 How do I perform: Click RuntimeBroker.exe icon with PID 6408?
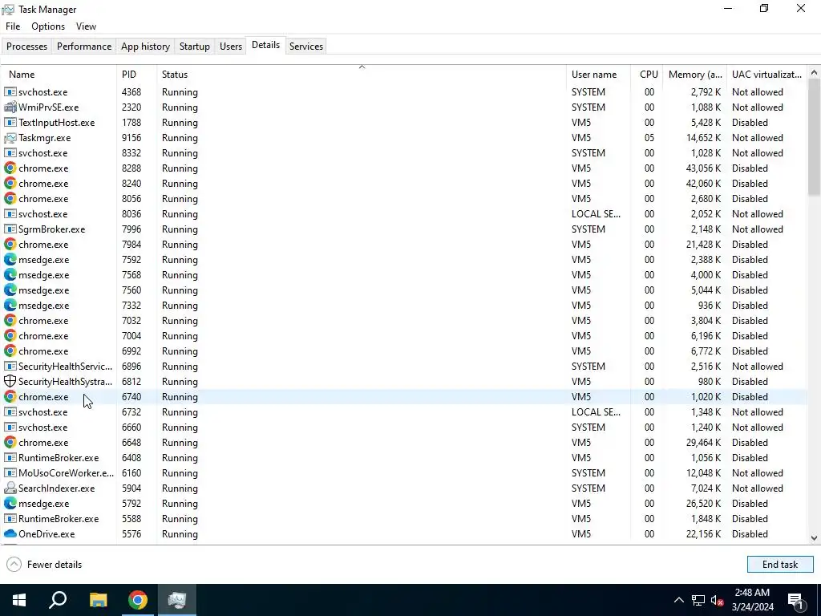[10, 458]
